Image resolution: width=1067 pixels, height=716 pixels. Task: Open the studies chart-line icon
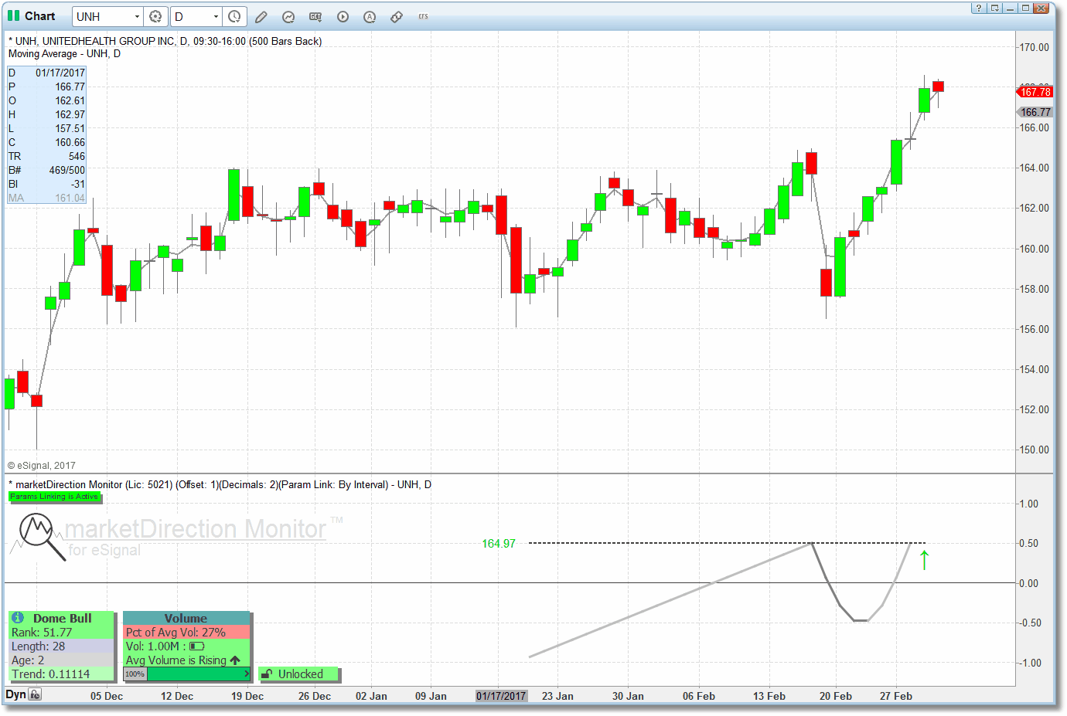coord(288,16)
